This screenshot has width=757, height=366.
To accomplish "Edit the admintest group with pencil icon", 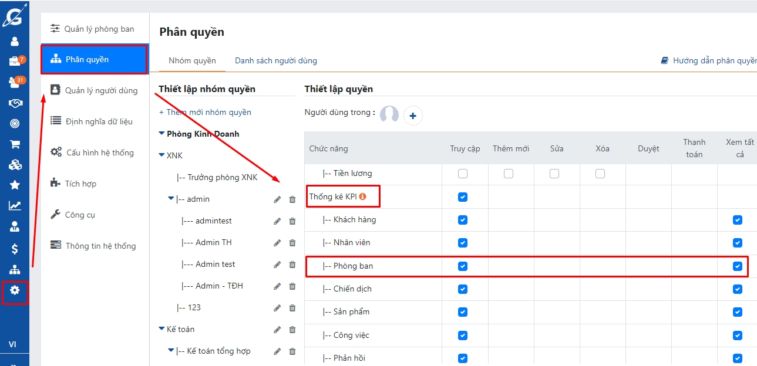I will pos(277,221).
